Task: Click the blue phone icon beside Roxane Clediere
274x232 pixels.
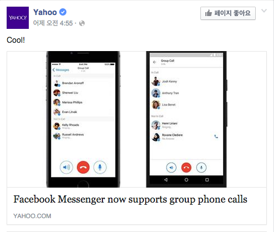Action: [x=216, y=137]
